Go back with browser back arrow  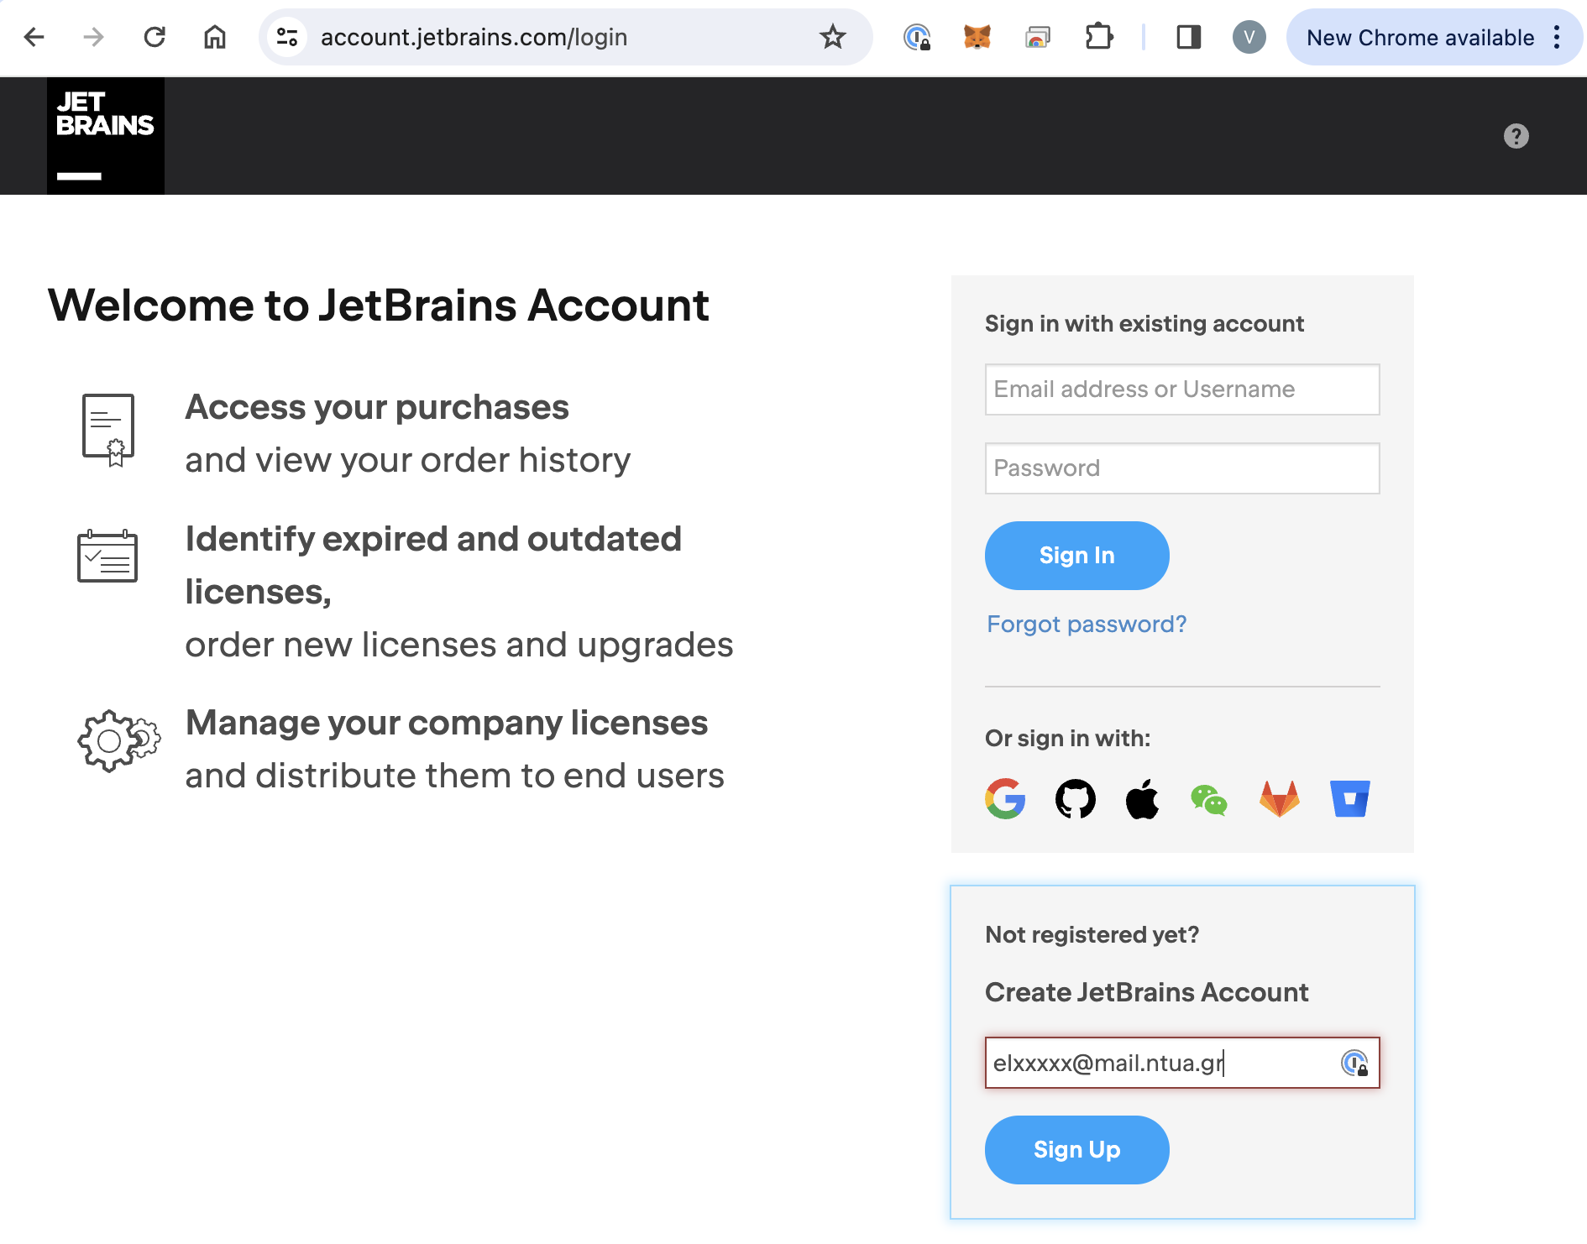[x=34, y=37]
